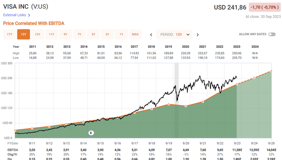Open the PERIOD 15Y dropdown
This screenshot has height=160, width=282.
coord(174,35)
